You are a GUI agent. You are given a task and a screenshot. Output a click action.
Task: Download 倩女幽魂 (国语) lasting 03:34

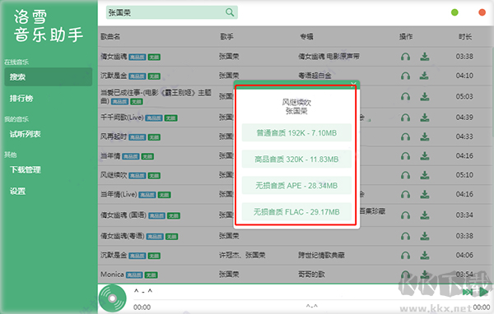click(424, 215)
